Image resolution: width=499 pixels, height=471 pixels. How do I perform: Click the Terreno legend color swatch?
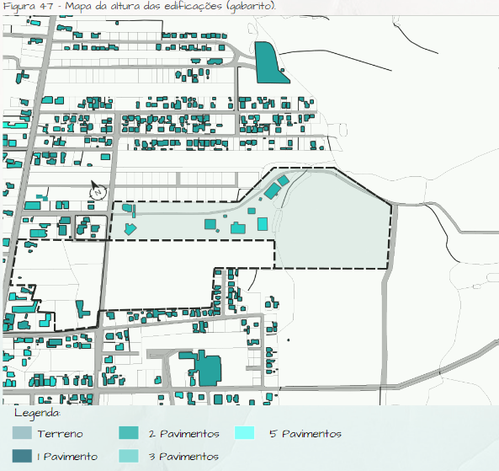tap(22, 433)
